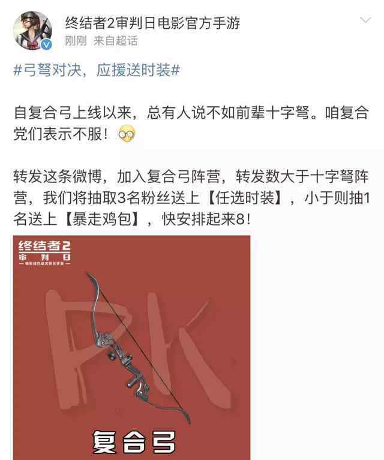Image resolution: width=384 pixels, height=460 pixels.
Task: Expand the post options chevron
Action: 365,20
